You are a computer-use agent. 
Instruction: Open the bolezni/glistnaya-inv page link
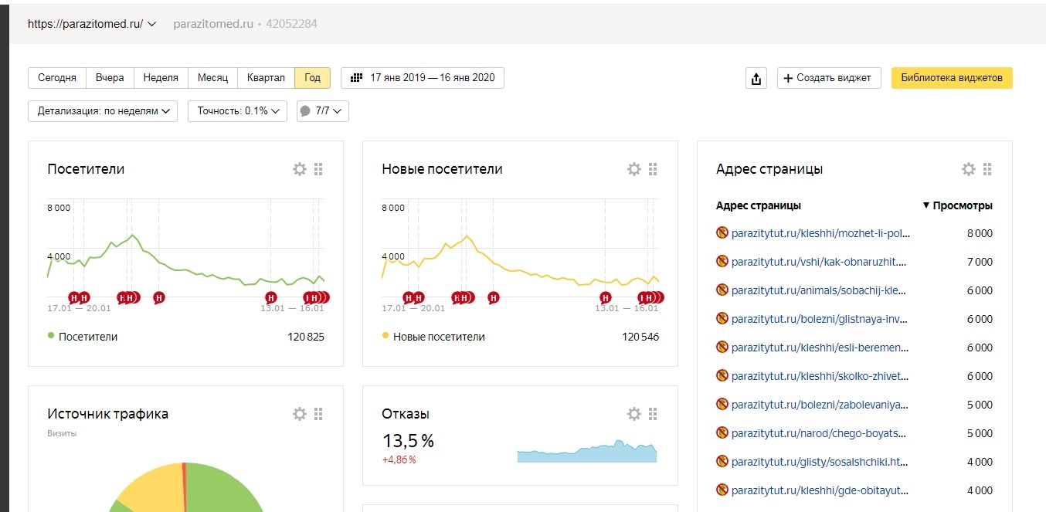pos(820,319)
